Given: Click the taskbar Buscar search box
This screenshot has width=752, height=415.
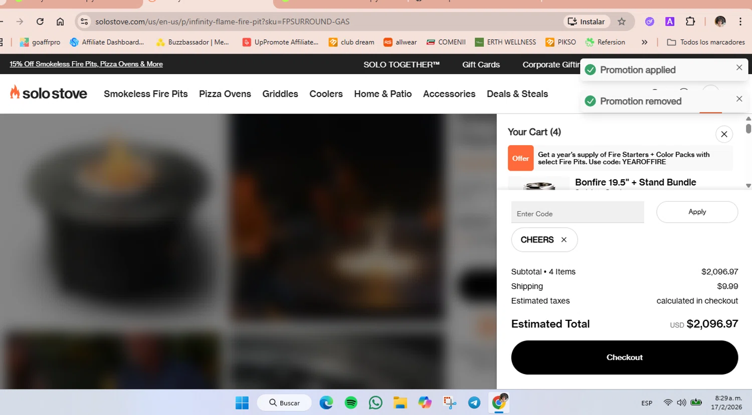Looking at the screenshot, I should tap(284, 402).
